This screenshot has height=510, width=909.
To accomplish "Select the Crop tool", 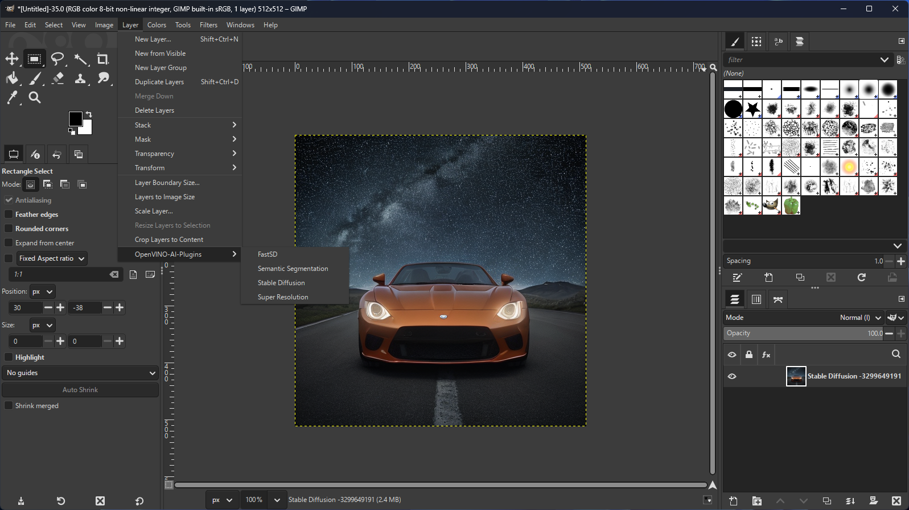I will point(103,59).
